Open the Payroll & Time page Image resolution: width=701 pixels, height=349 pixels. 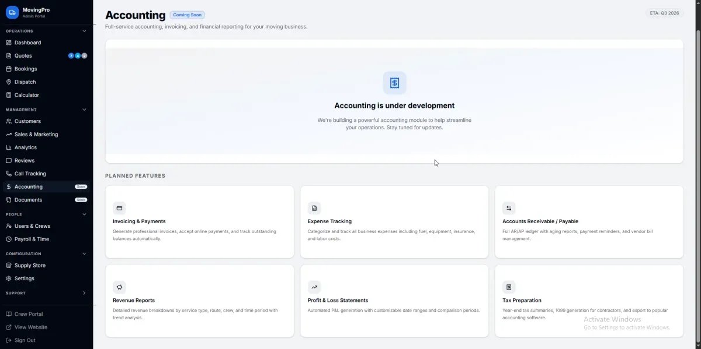[x=32, y=239]
